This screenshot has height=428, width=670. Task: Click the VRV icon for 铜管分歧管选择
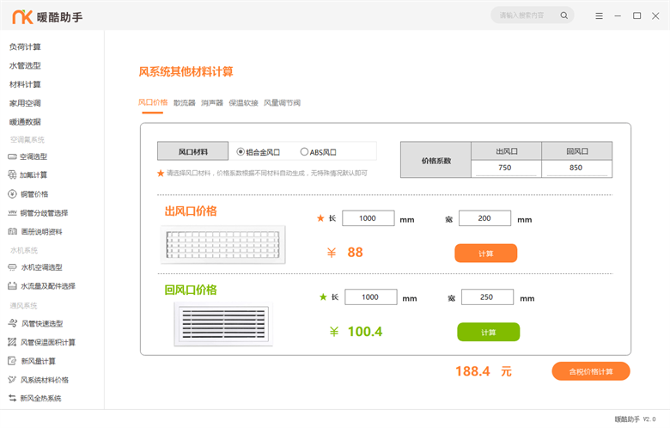point(12,212)
